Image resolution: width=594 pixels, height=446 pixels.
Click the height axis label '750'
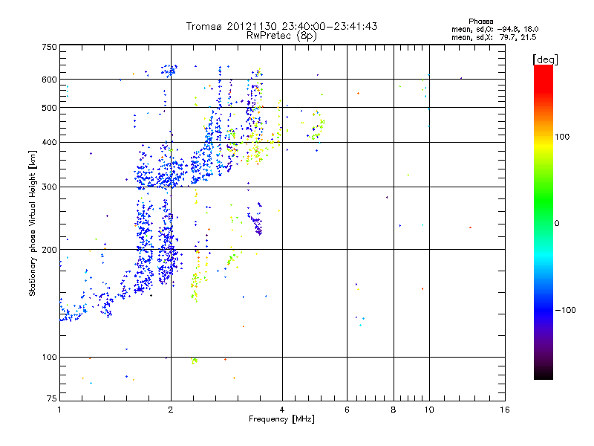click(49, 47)
